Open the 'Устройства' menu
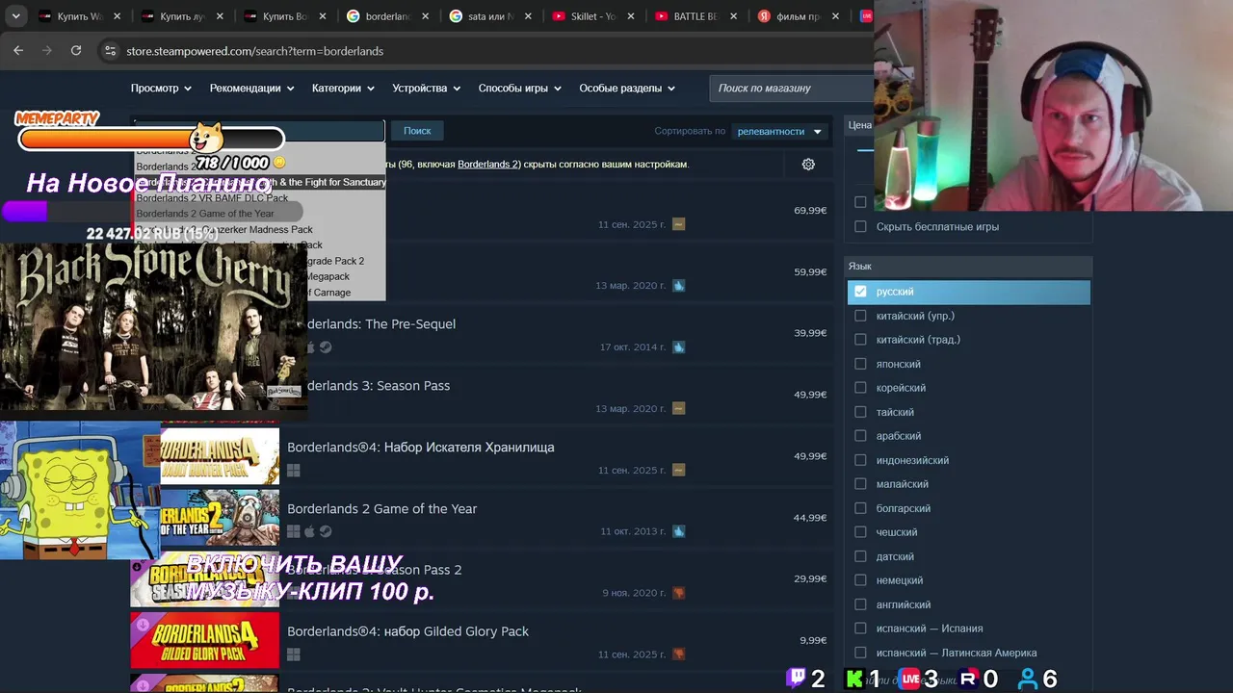This screenshot has width=1233, height=693. tap(427, 88)
